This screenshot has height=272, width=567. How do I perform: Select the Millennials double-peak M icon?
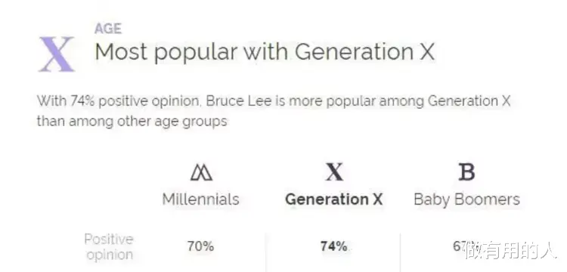pyautogui.click(x=201, y=172)
